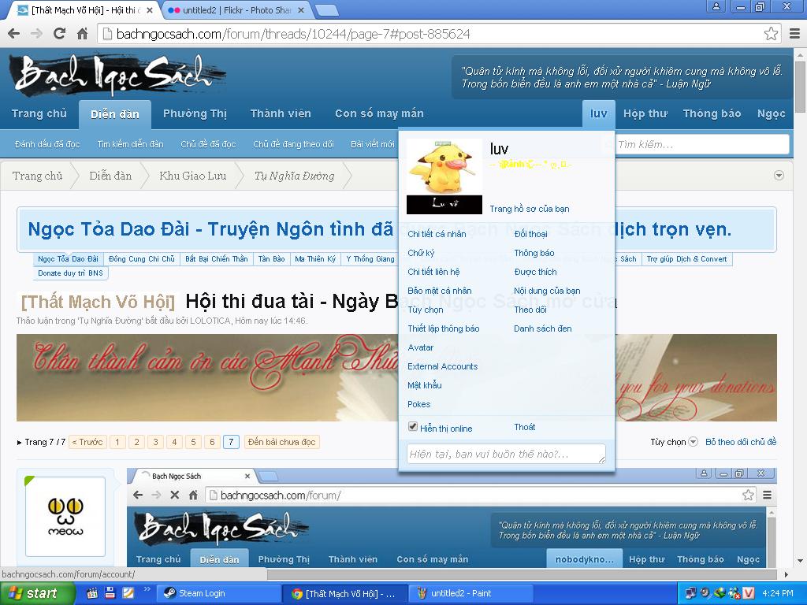Bookmark this page with the star icon
The height and width of the screenshot is (605, 807).
tap(771, 34)
